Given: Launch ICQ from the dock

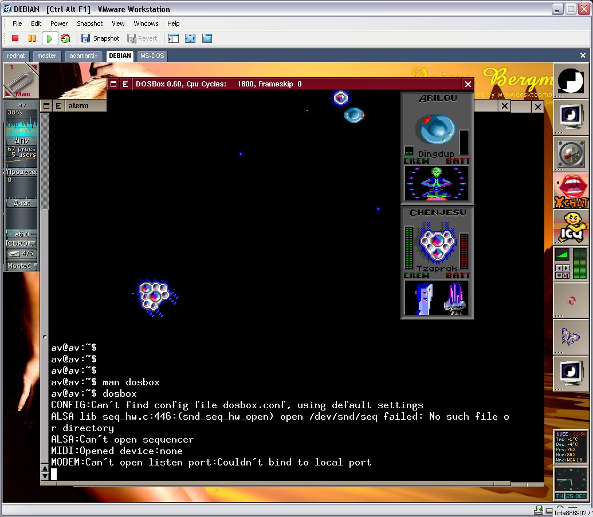Looking at the screenshot, I should [x=571, y=227].
